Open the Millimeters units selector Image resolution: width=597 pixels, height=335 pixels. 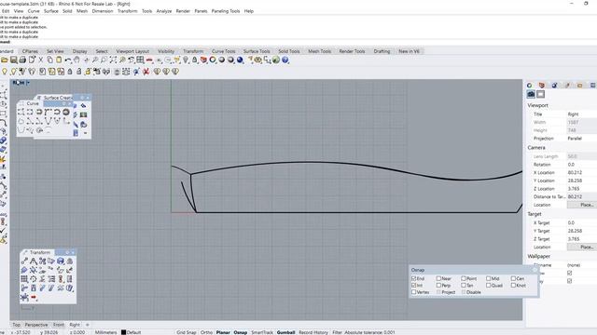[105, 332]
